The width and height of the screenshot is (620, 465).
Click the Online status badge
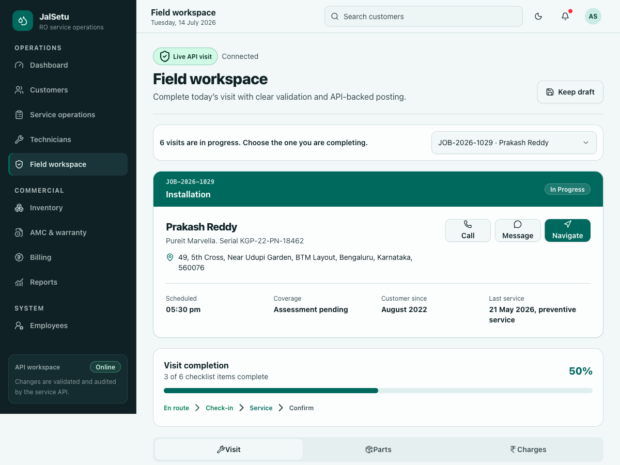[105, 367]
